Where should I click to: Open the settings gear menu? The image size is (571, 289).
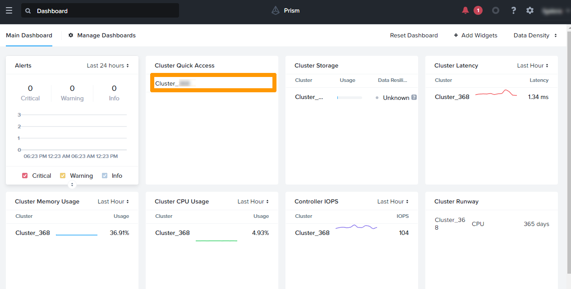tap(530, 10)
